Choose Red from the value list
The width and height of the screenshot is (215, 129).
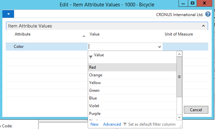point(132,67)
